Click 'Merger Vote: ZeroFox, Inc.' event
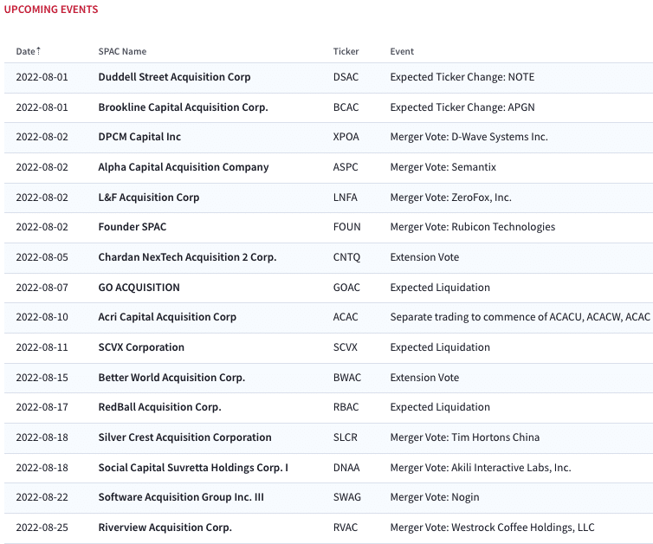This screenshot has width=653, height=544. 450,198
